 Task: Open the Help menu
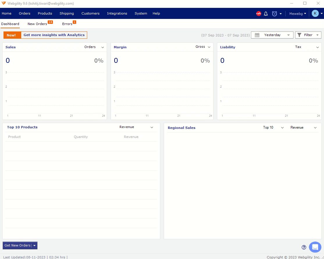pyautogui.click(x=156, y=13)
